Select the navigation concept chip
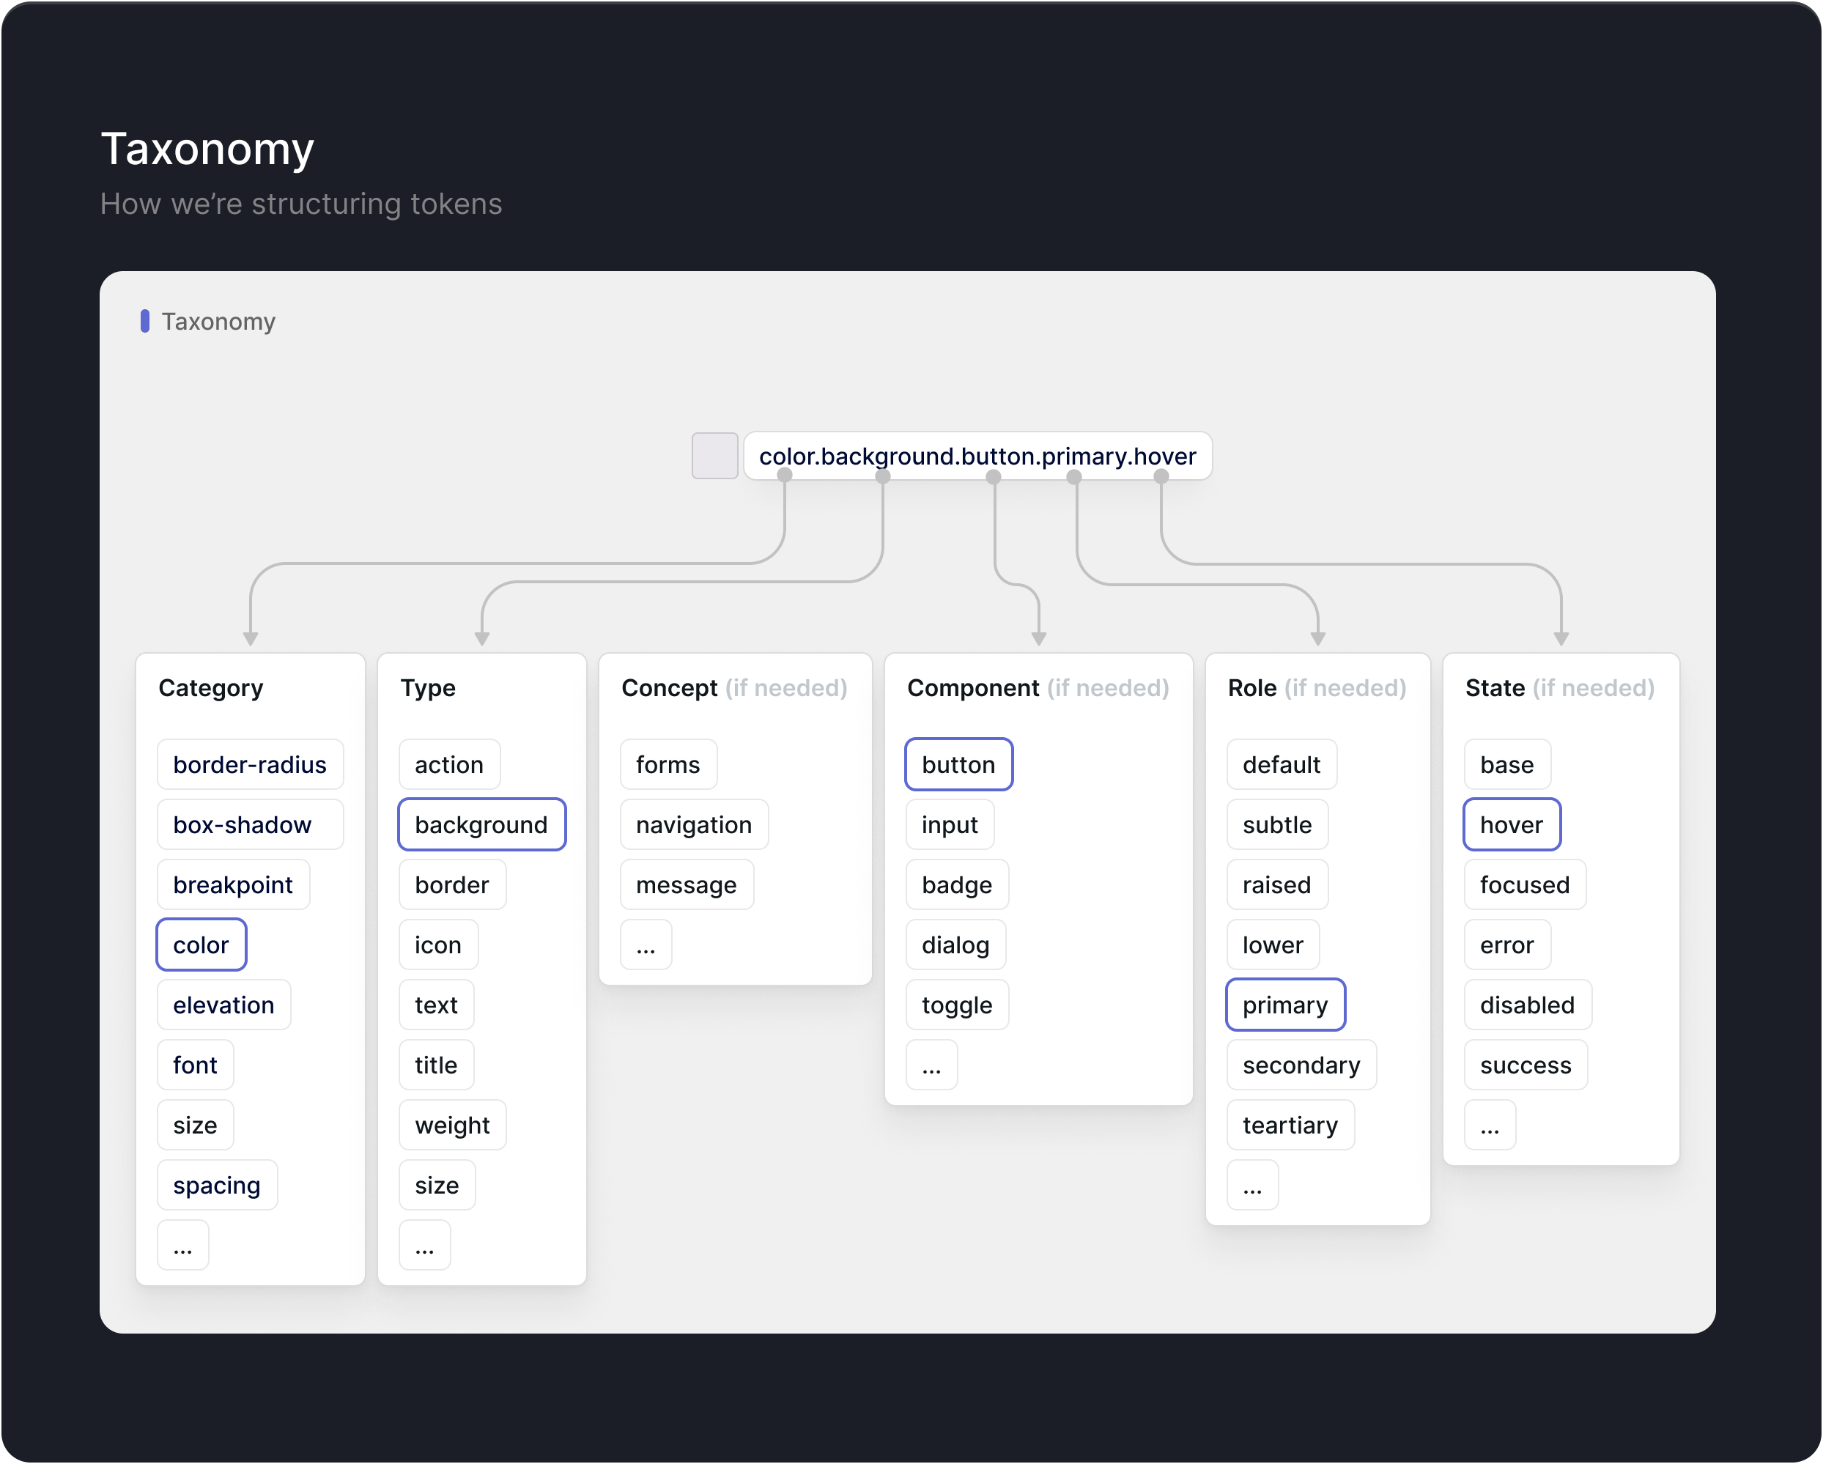Viewport: 1823px width, 1464px height. click(693, 824)
